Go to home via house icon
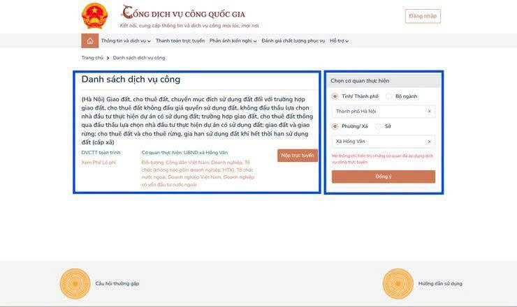 click(x=89, y=41)
